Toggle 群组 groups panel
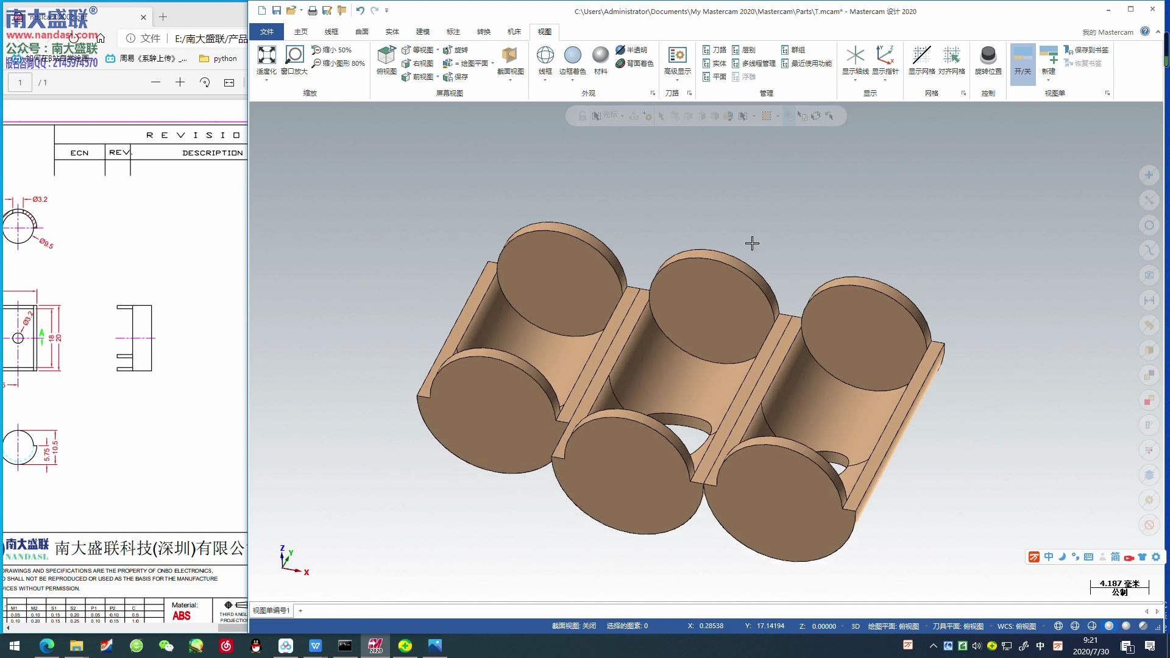The height and width of the screenshot is (658, 1170). [x=793, y=50]
